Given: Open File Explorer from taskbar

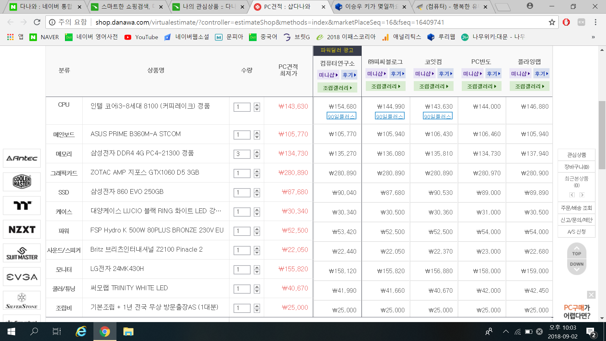Looking at the screenshot, I should click(x=128, y=332).
